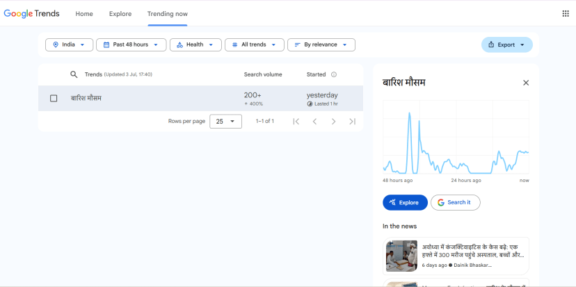This screenshot has width=576, height=287.
Task: Jump to the last page of results
Action: (352, 122)
